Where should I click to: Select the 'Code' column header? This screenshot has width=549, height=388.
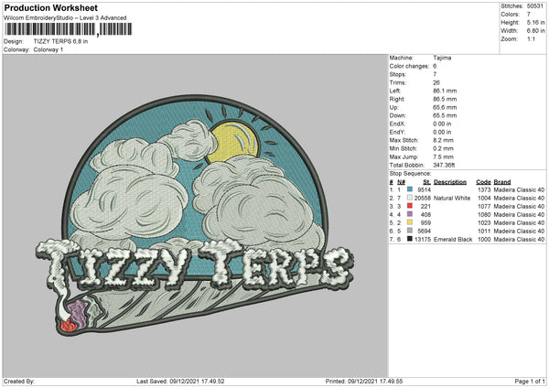click(483, 182)
